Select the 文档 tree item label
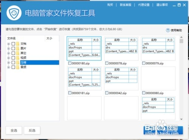189x140 pixels. point(23,44)
